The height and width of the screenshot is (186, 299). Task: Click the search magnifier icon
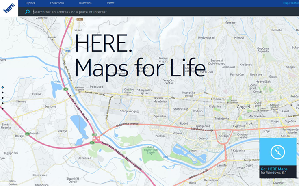click(x=28, y=12)
